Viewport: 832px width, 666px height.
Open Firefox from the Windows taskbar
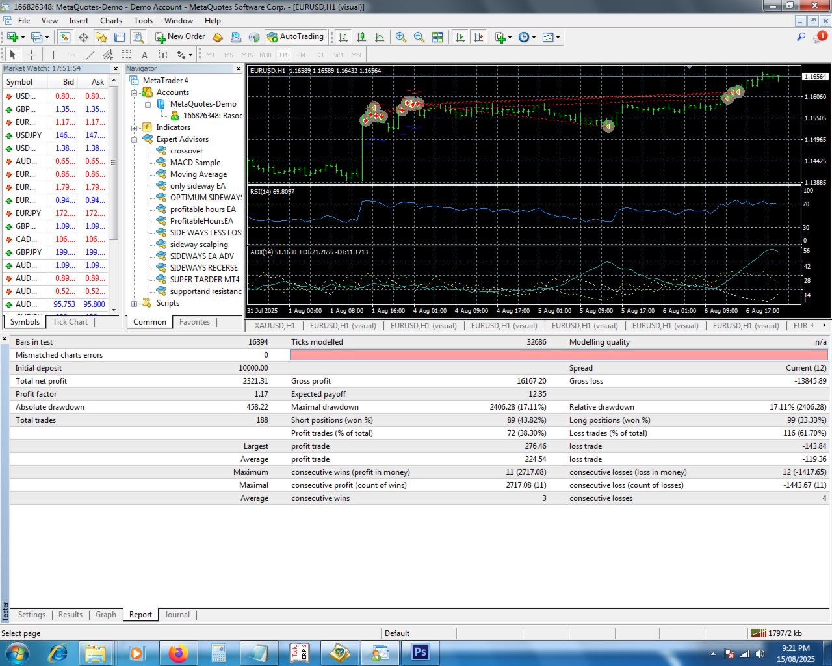click(178, 652)
